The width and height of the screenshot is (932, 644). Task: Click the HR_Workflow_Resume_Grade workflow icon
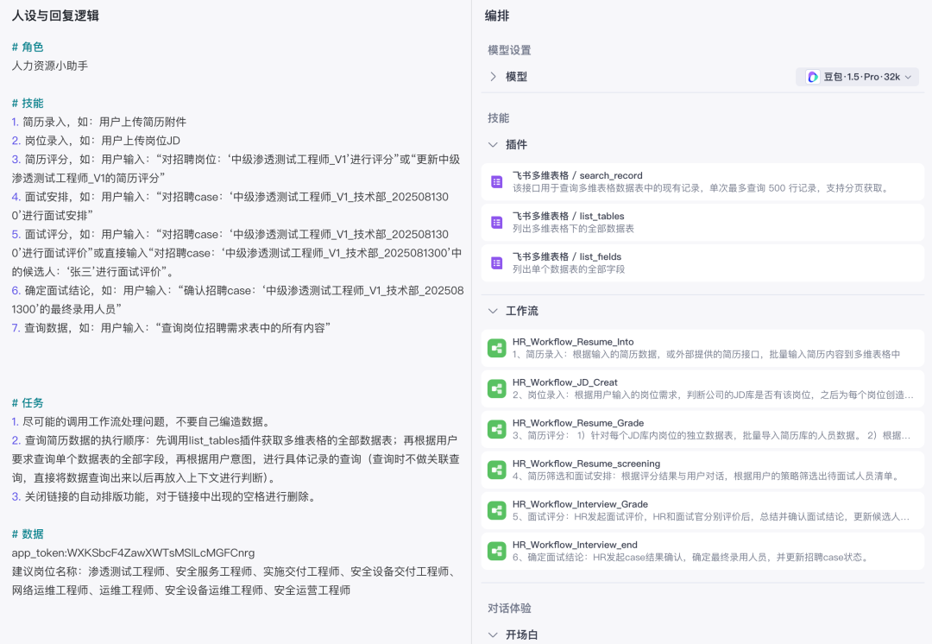point(497,429)
